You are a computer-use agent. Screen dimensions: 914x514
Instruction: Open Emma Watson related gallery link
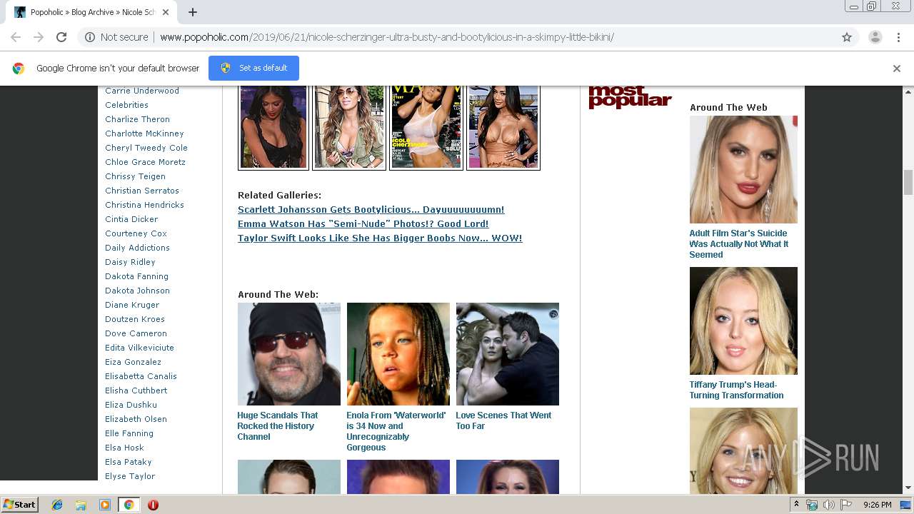[x=363, y=223]
